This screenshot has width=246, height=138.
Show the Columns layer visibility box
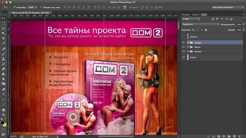tap(183, 37)
